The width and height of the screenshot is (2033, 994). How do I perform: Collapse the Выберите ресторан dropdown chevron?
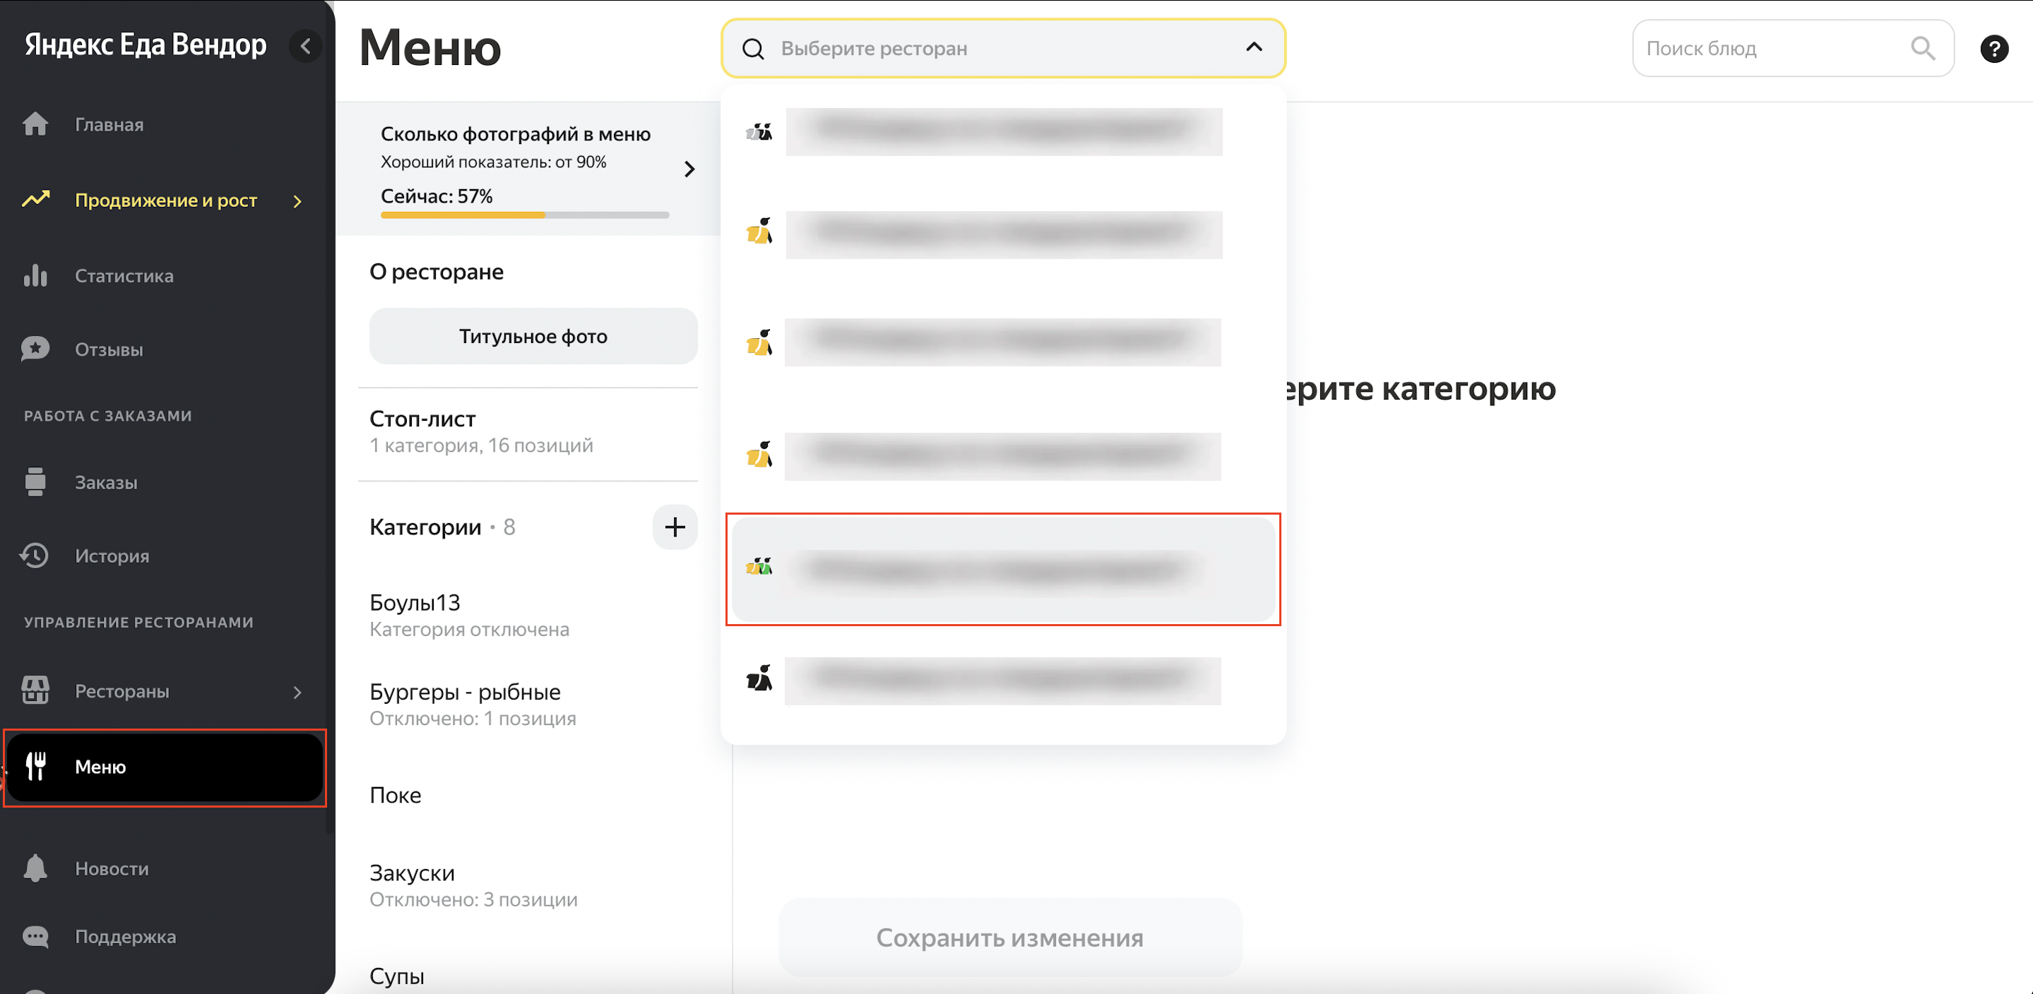coord(1253,47)
